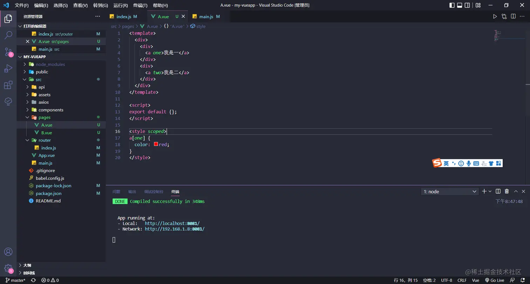
Task: Expand the components folder
Action: click(x=61, y=110)
